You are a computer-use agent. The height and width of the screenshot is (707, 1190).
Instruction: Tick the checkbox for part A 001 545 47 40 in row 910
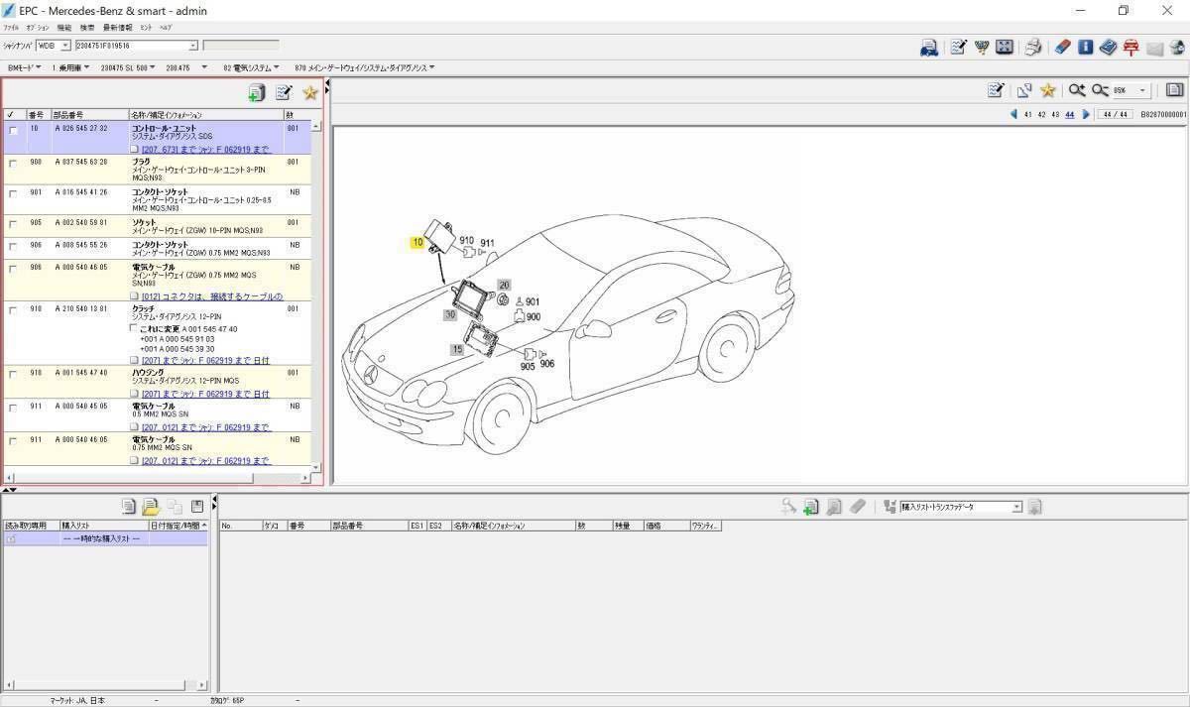tap(13, 375)
